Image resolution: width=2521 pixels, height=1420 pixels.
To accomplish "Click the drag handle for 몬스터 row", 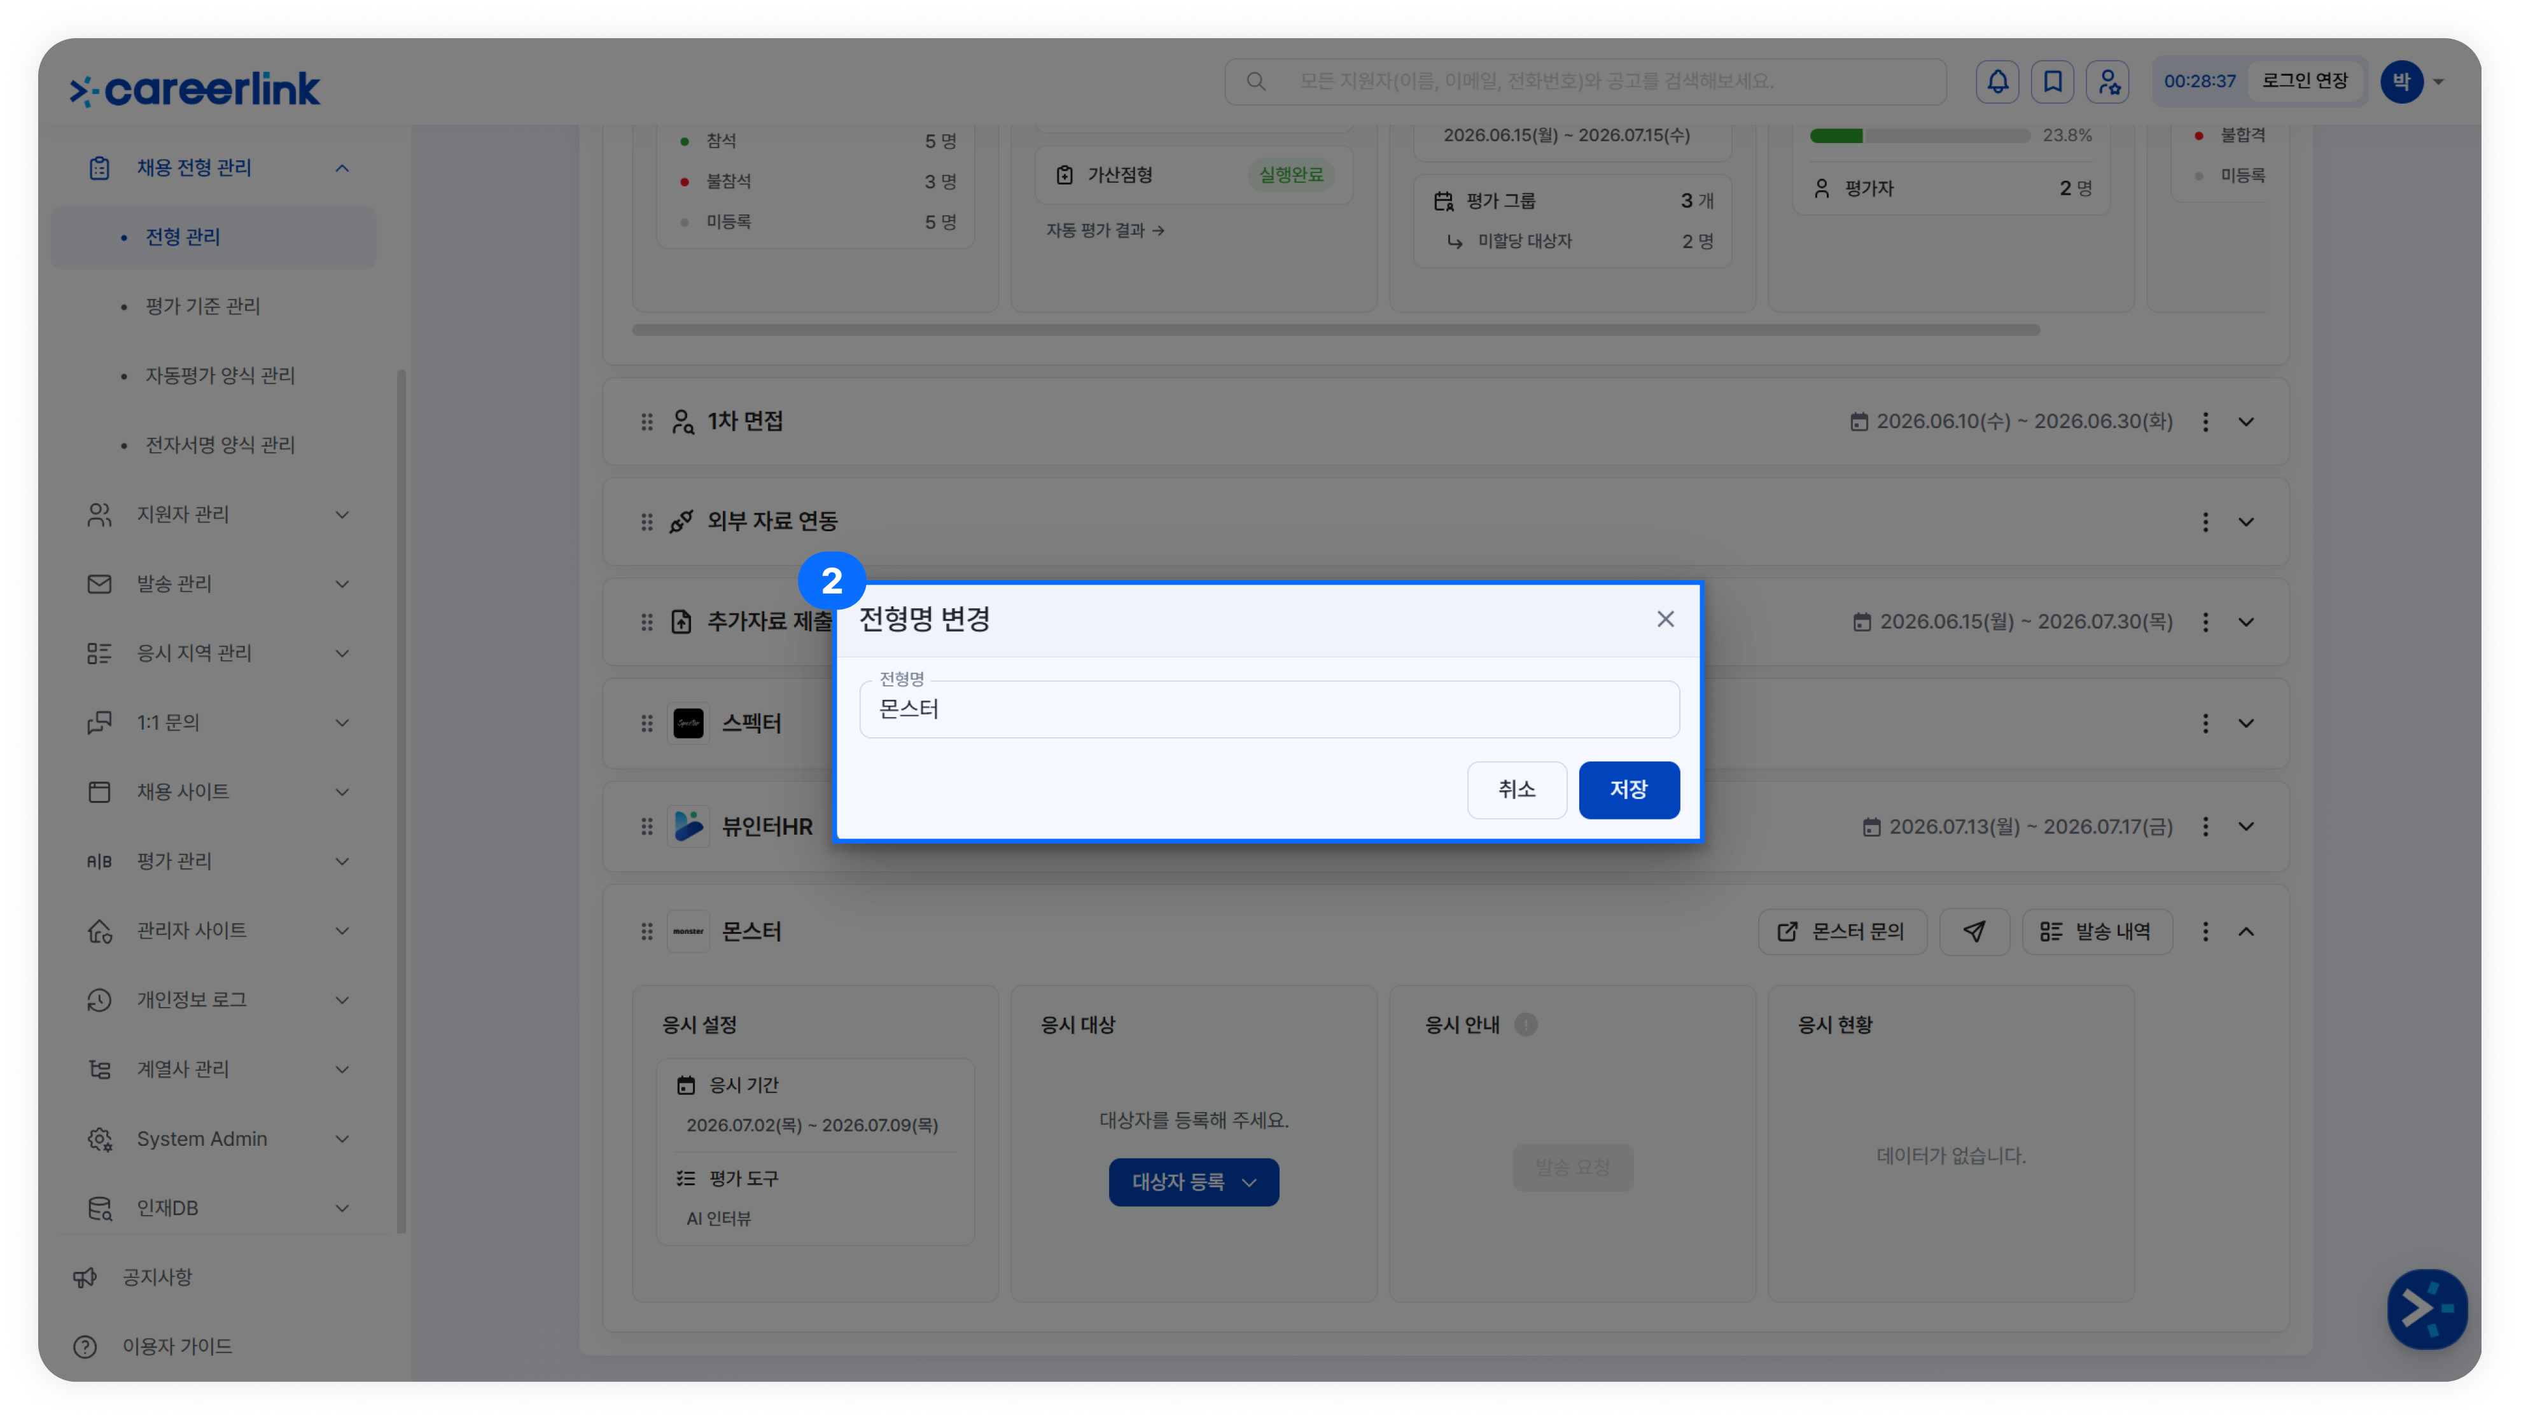I will [647, 931].
